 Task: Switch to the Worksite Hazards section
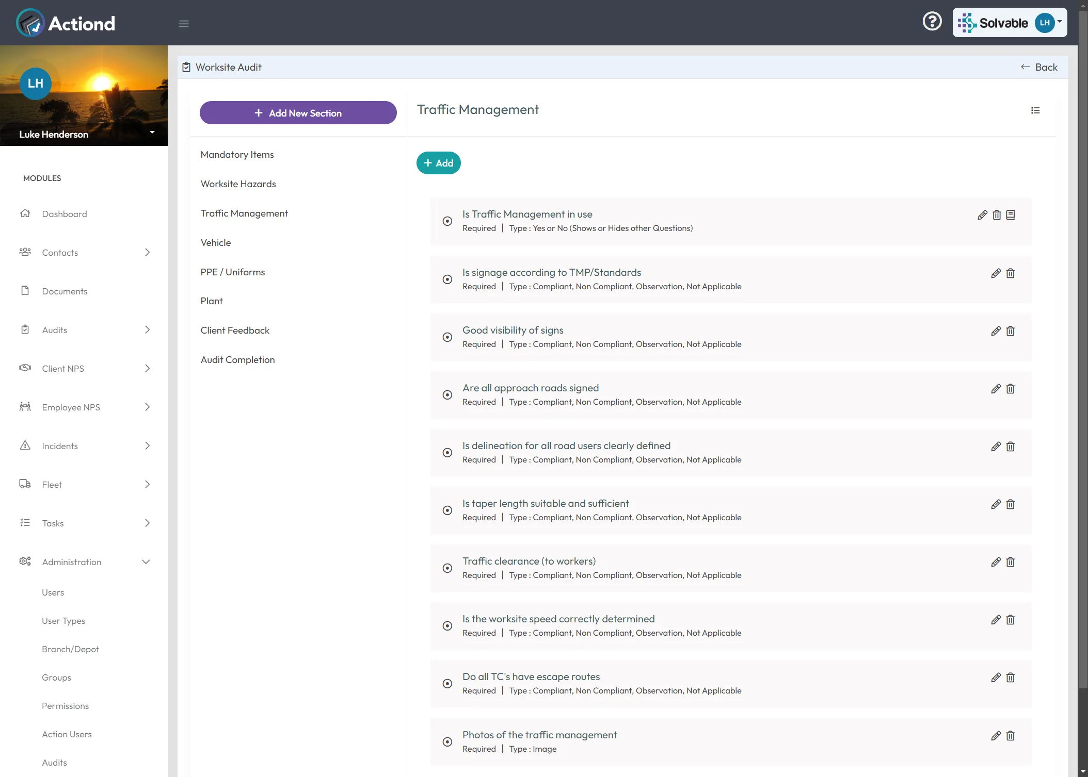point(238,184)
